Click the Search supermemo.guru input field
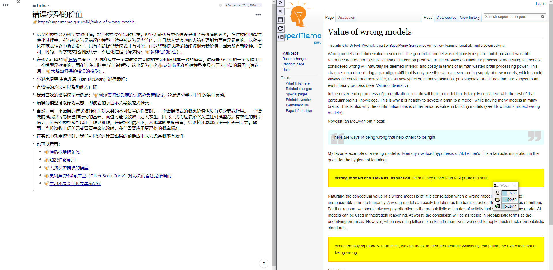The height and width of the screenshot is (270, 553). click(x=512, y=17)
